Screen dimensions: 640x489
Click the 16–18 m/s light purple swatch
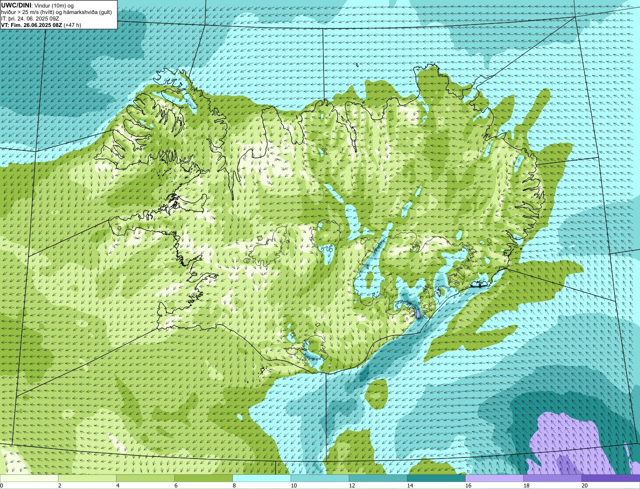pyautogui.click(x=494, y=478)
